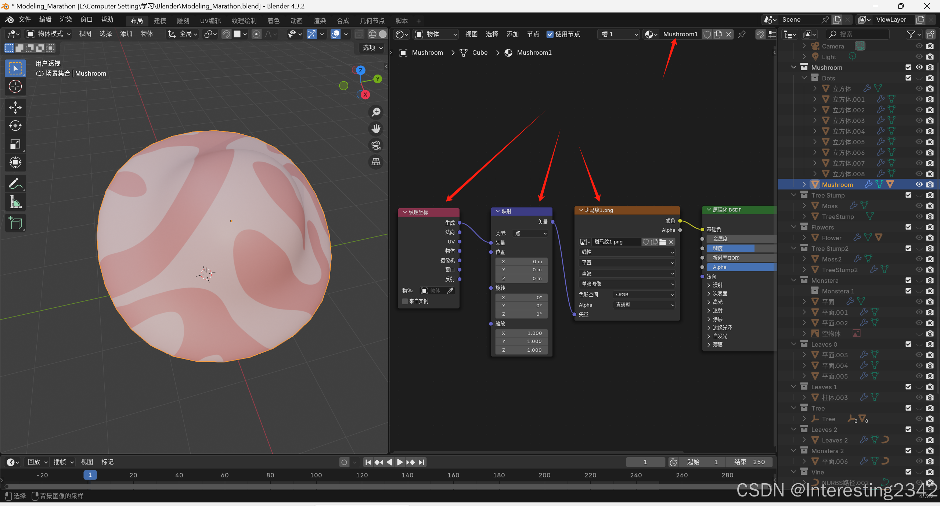
Task: Click the eyedropper icon in the 纹理坐标 node
Action: (450, 291)
